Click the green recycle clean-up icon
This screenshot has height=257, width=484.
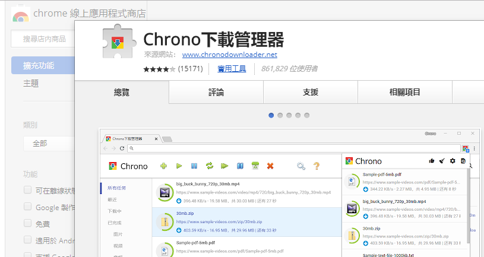pos(255,166)
